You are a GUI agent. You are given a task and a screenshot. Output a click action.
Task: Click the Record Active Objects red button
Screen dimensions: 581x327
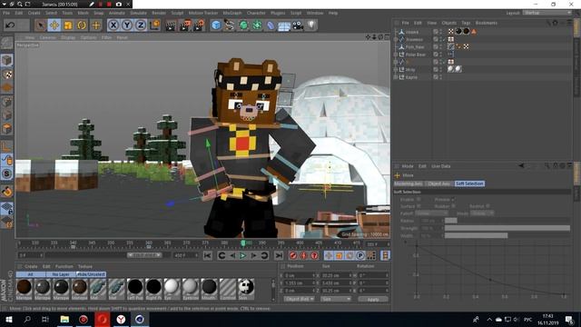pyautogui.click(x=292, y=255)
